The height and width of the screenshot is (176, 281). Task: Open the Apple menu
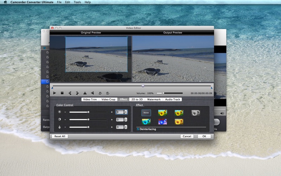(5, 2)
